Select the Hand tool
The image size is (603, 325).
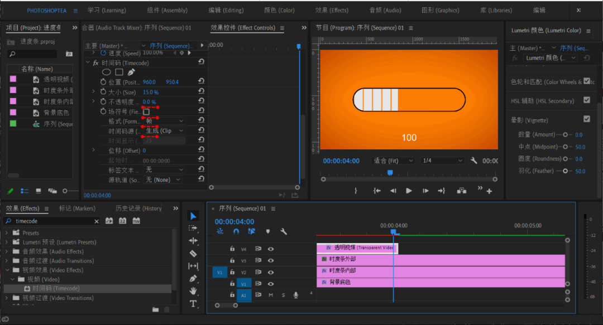coord(193,291)
